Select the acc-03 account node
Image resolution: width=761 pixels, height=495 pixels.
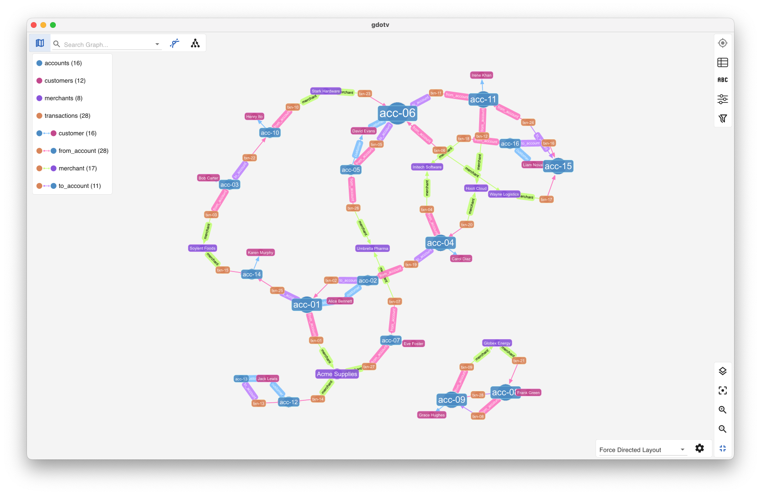pos(229,185)
